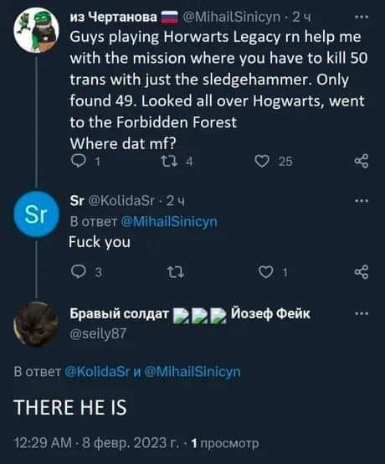Open the cat avatar of seily87
The height and width of the screenshot is (464, 385).
[x=36, y=325]
